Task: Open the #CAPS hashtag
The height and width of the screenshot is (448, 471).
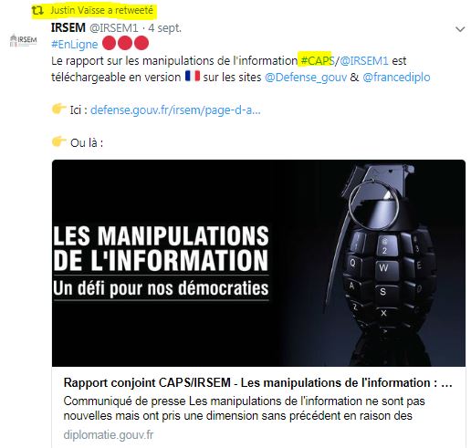Action: coord(317,60)
